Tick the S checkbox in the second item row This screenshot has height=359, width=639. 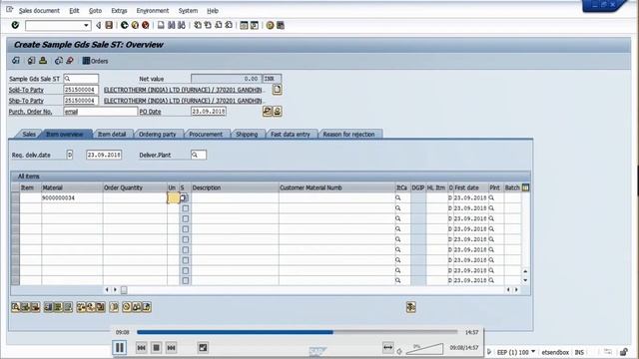pyautogui.click(x=186, y=208)
